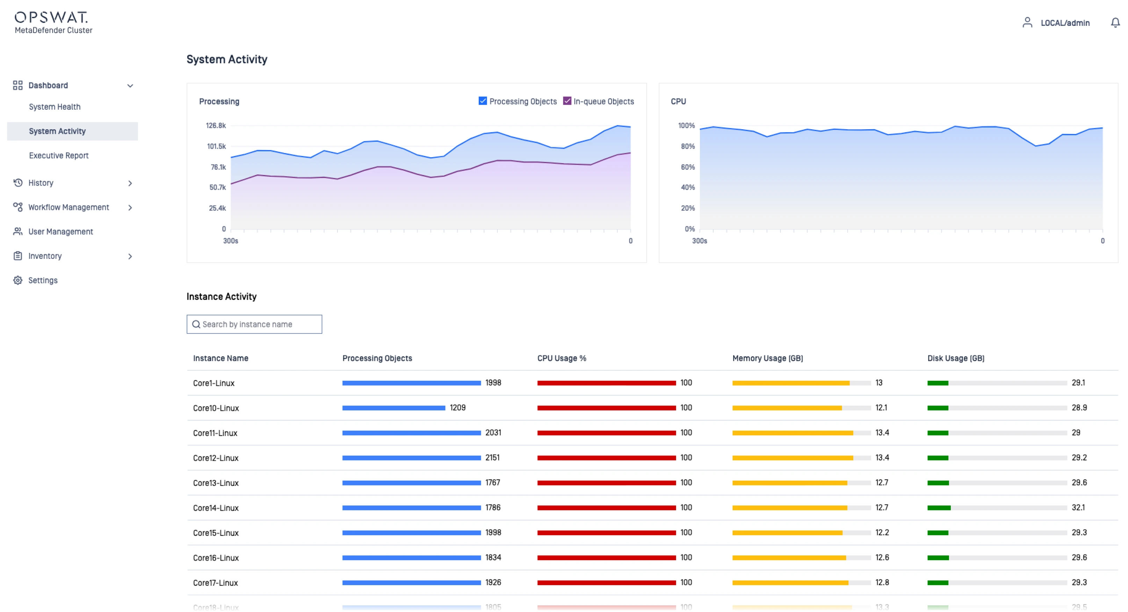Open the Executive Report page

coord(59,155)
